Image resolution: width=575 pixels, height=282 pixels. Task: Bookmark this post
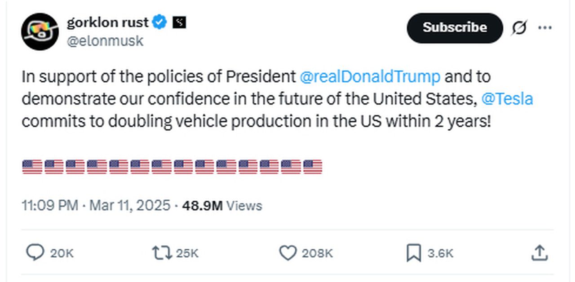coord(413,253)
